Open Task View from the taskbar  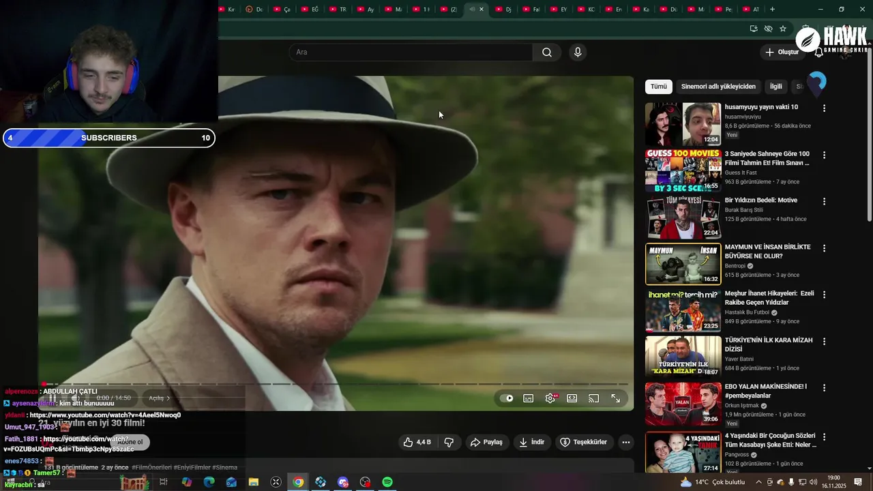point(164,482)
